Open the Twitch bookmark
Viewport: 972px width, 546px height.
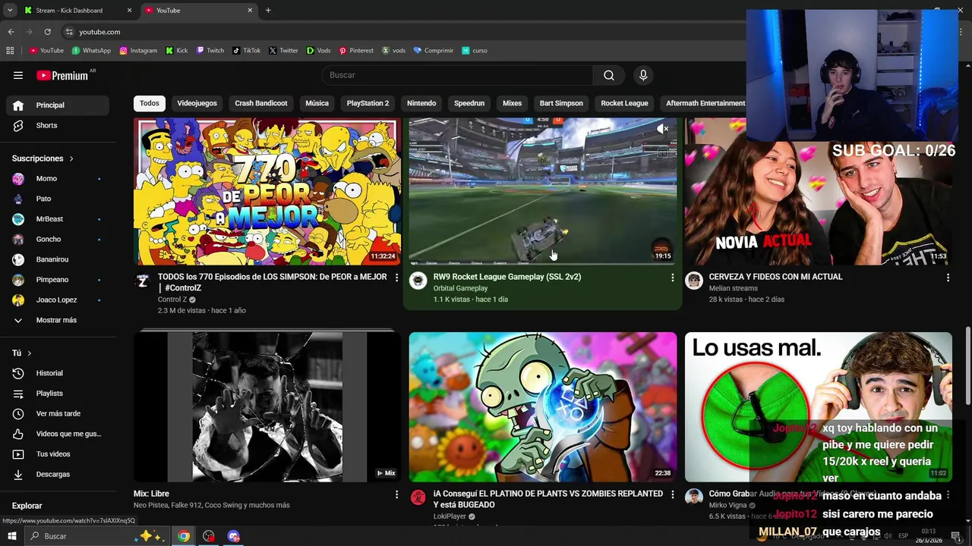(x=210, y=51)
